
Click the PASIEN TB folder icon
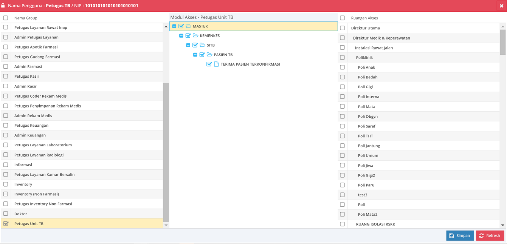point(209,55)
